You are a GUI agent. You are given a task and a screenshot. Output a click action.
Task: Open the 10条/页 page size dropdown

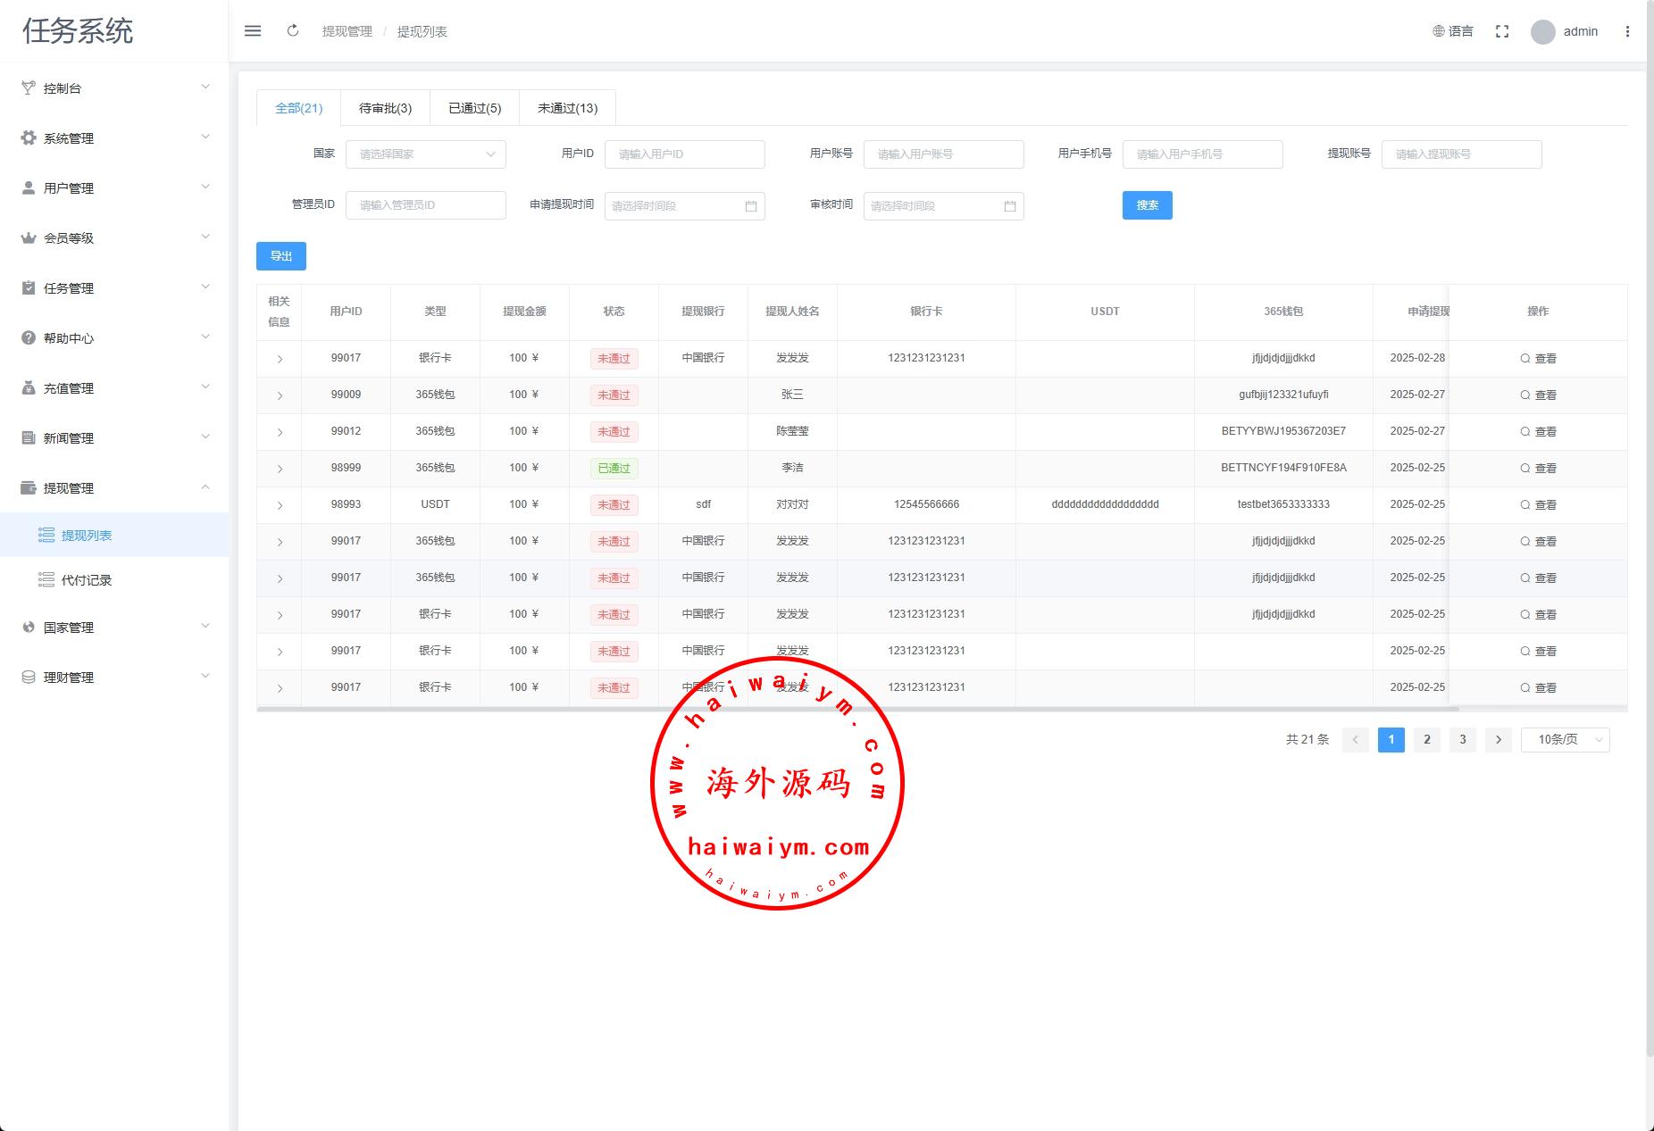pyautogui.click(x=1565, y=740)
